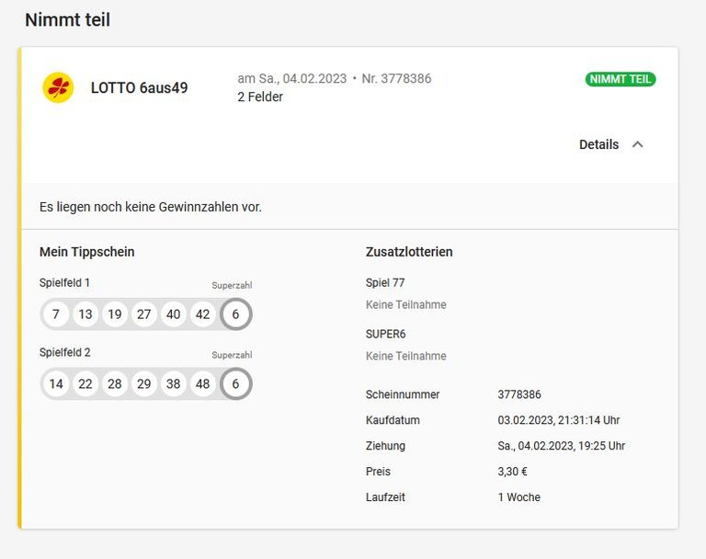The height and width of the screenshot is (559, 706).
Task: Click the 2 Felder text
Action: pyautogui.click(x=260, y=97)
